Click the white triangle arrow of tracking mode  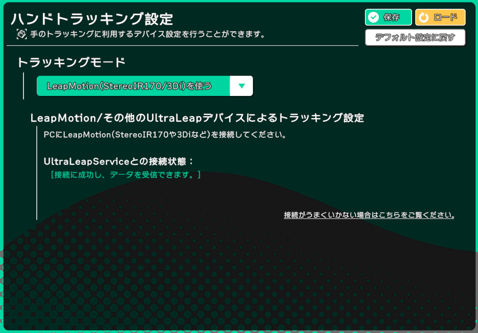pyautogui.click(x=241, y=86)
